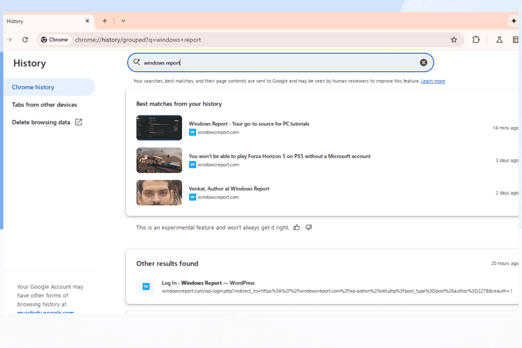This screenshot has height=348, width=522.
Task: Close the History tab
Action: point(87,21)
